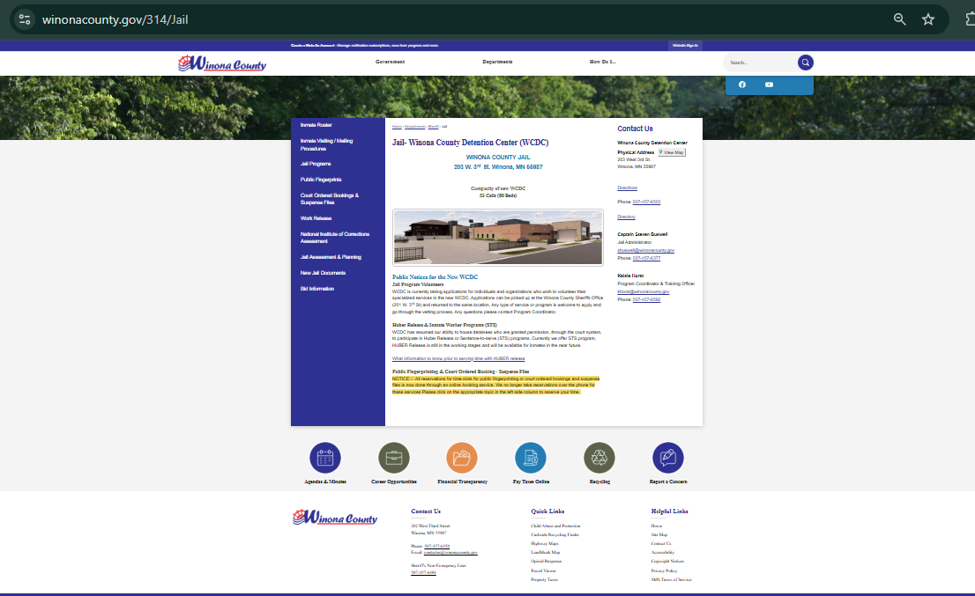Open the Directions link under Contact Us
Screen dimensions: 975x596
(x=627, y=188)
